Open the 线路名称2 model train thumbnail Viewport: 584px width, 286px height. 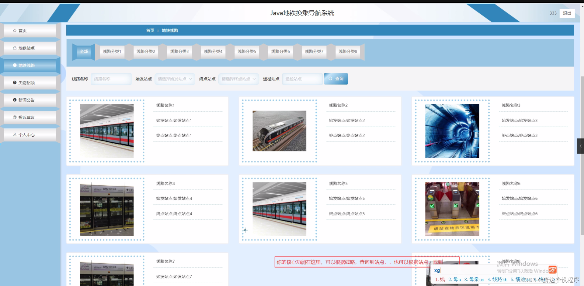point(279,131)
